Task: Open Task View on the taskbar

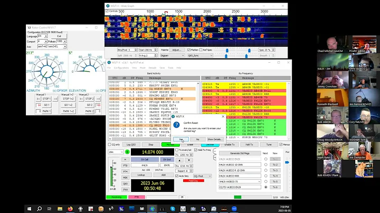Action: [49, 209]
